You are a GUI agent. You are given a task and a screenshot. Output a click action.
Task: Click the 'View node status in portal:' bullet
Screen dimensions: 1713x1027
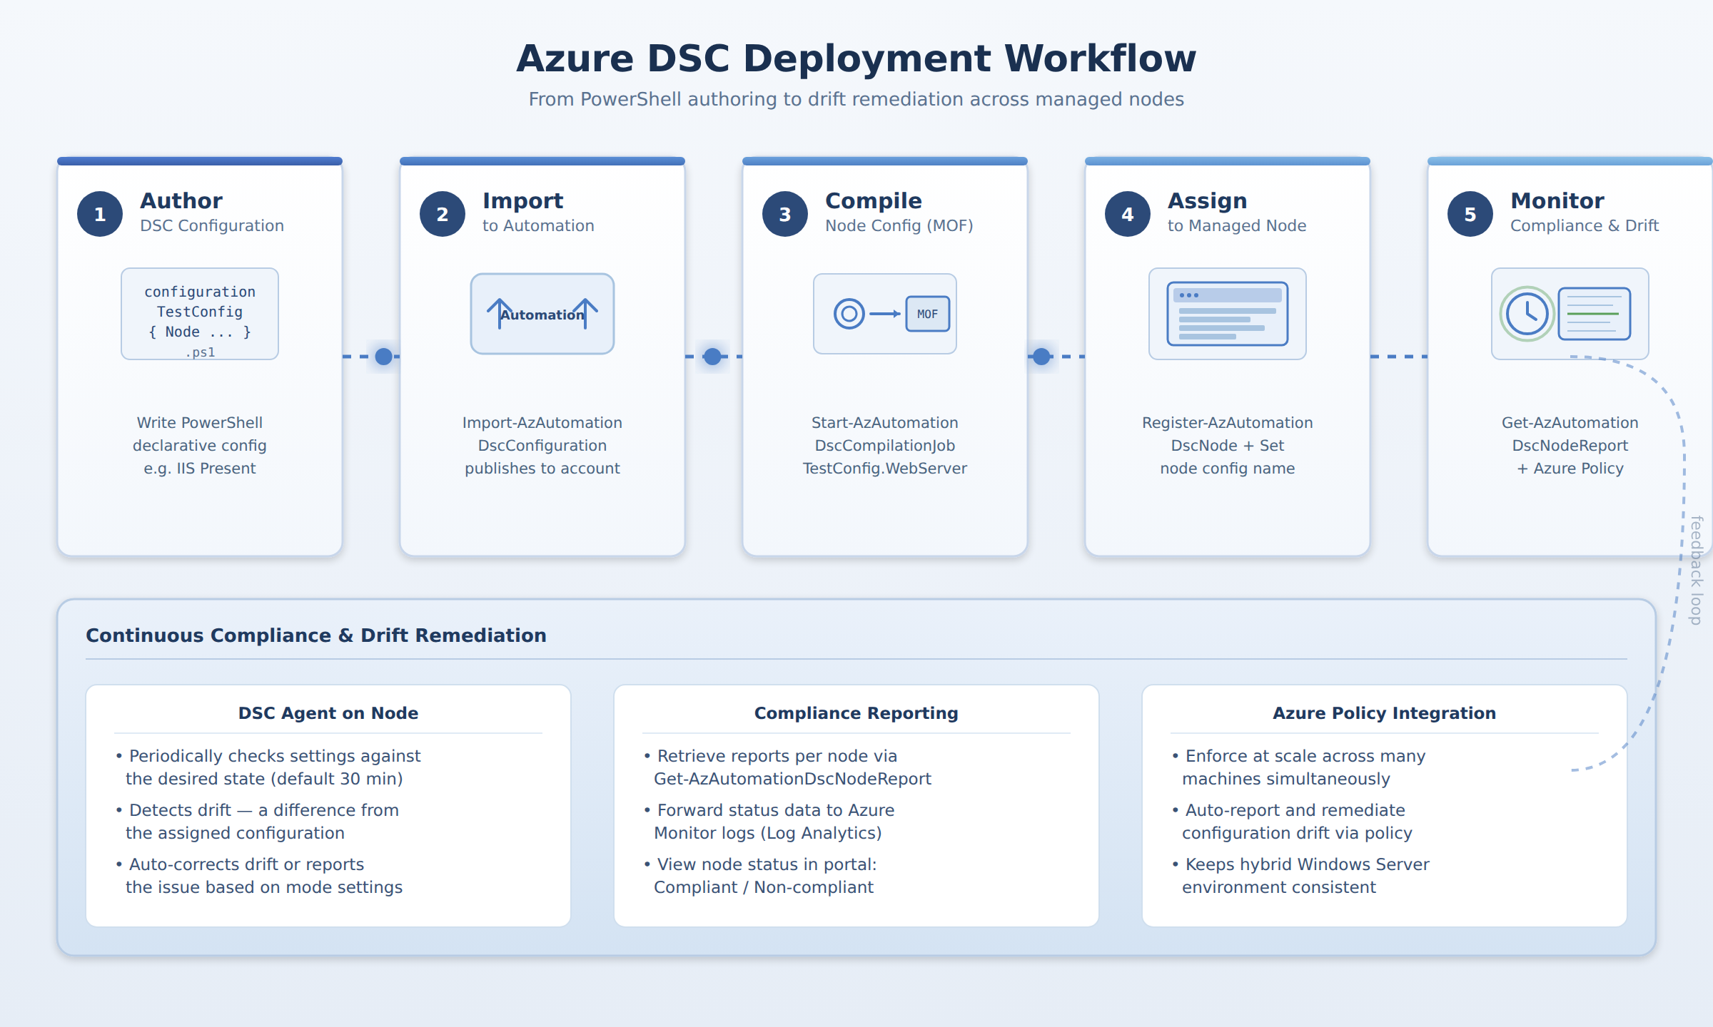[760, 864]
